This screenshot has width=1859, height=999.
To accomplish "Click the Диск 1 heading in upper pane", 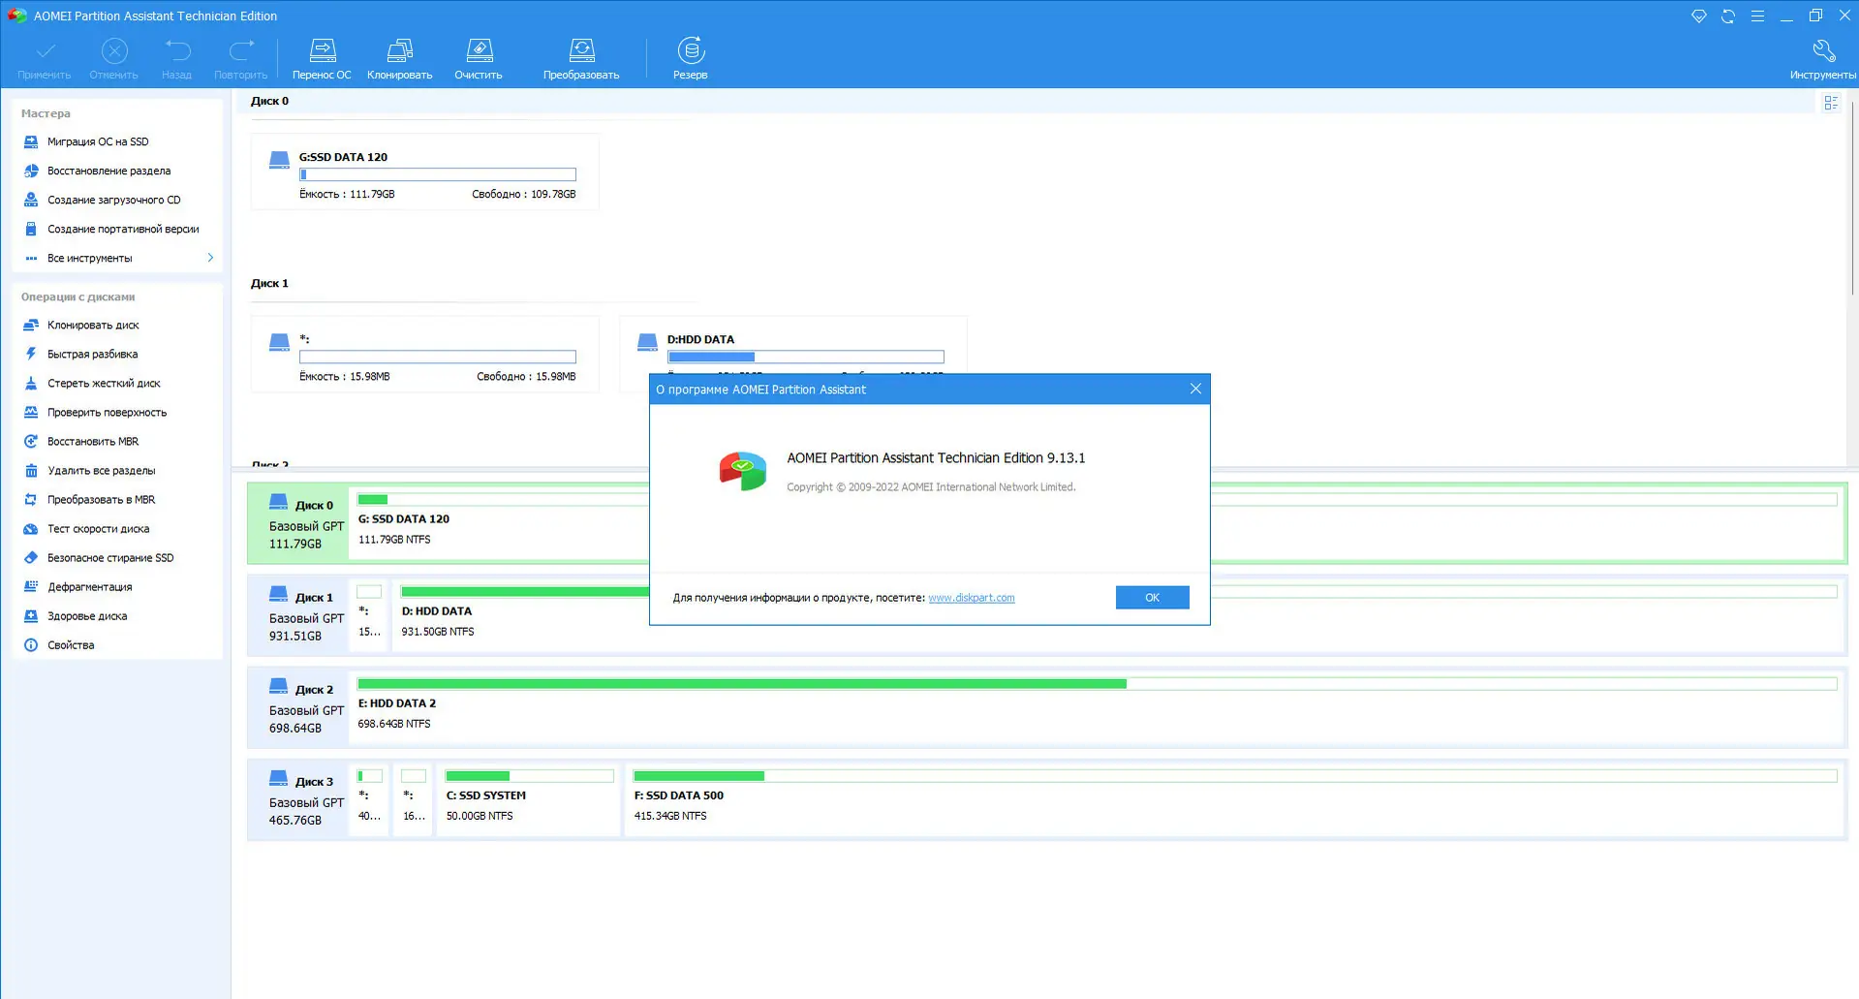I will 269,283.
